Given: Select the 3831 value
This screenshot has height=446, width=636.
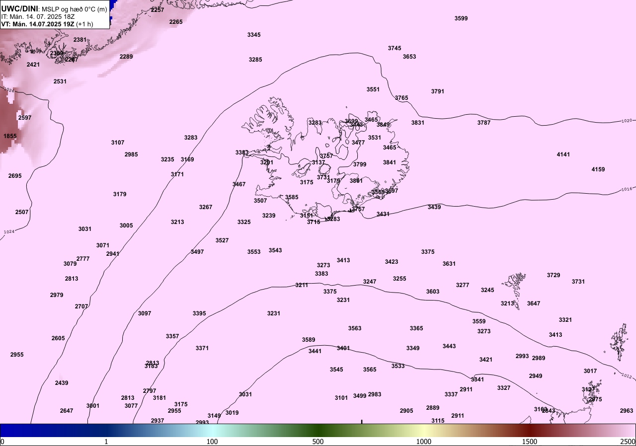Looking at the screenshot, I should point(418,123).
